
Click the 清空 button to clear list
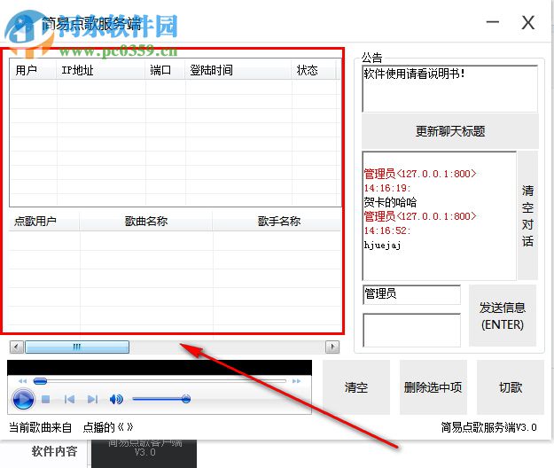click(x=356, y=387)
